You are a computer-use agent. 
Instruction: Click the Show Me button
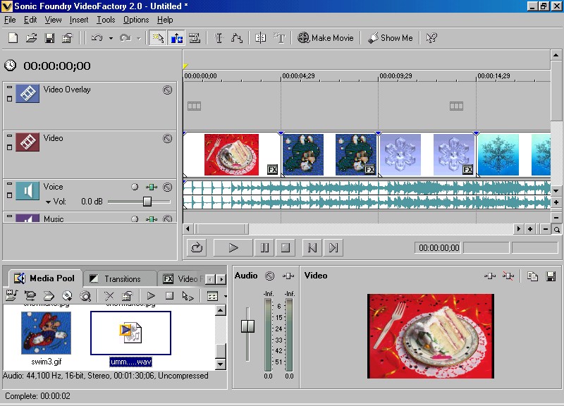click(x=391, y=38)
